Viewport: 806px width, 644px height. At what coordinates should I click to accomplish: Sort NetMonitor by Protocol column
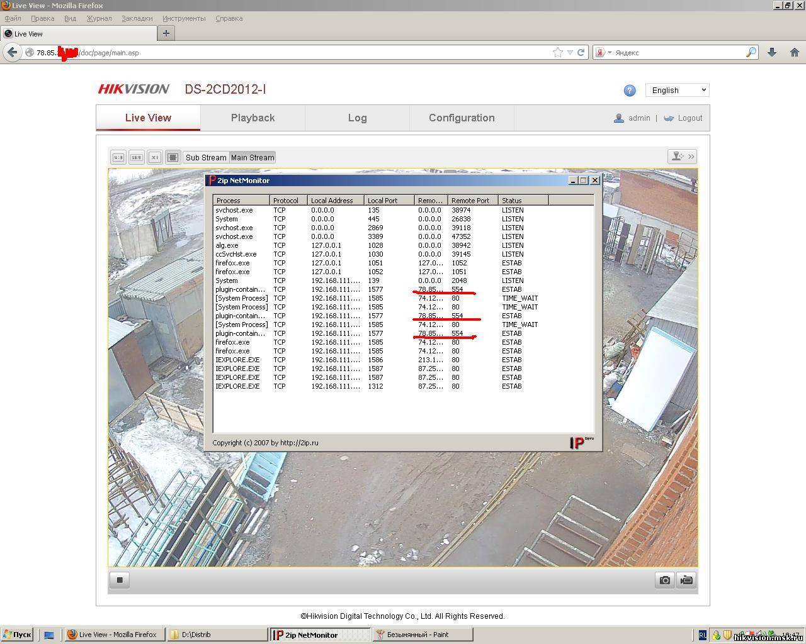289,201
